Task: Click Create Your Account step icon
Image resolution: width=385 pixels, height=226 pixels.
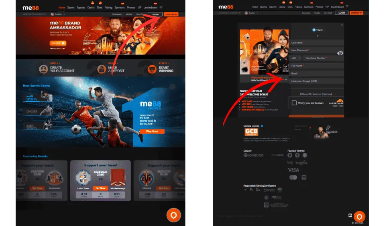Action: tap(43, 69)
